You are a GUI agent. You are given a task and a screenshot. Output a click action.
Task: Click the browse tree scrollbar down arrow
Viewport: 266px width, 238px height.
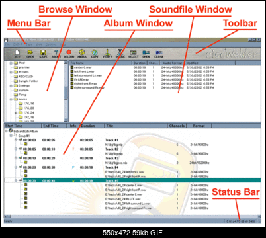click(x=66, y=120)
